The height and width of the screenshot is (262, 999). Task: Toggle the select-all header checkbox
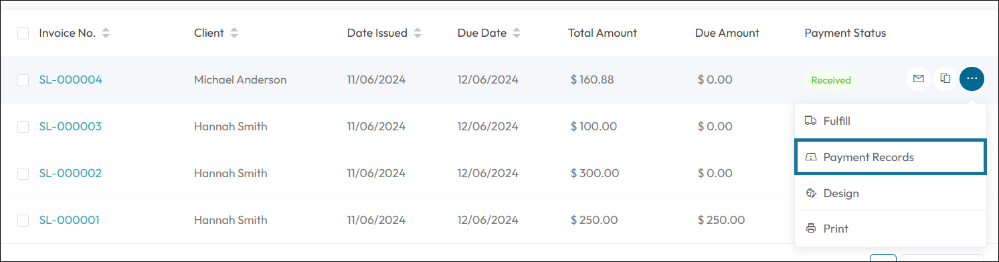[x=23, y=33]
